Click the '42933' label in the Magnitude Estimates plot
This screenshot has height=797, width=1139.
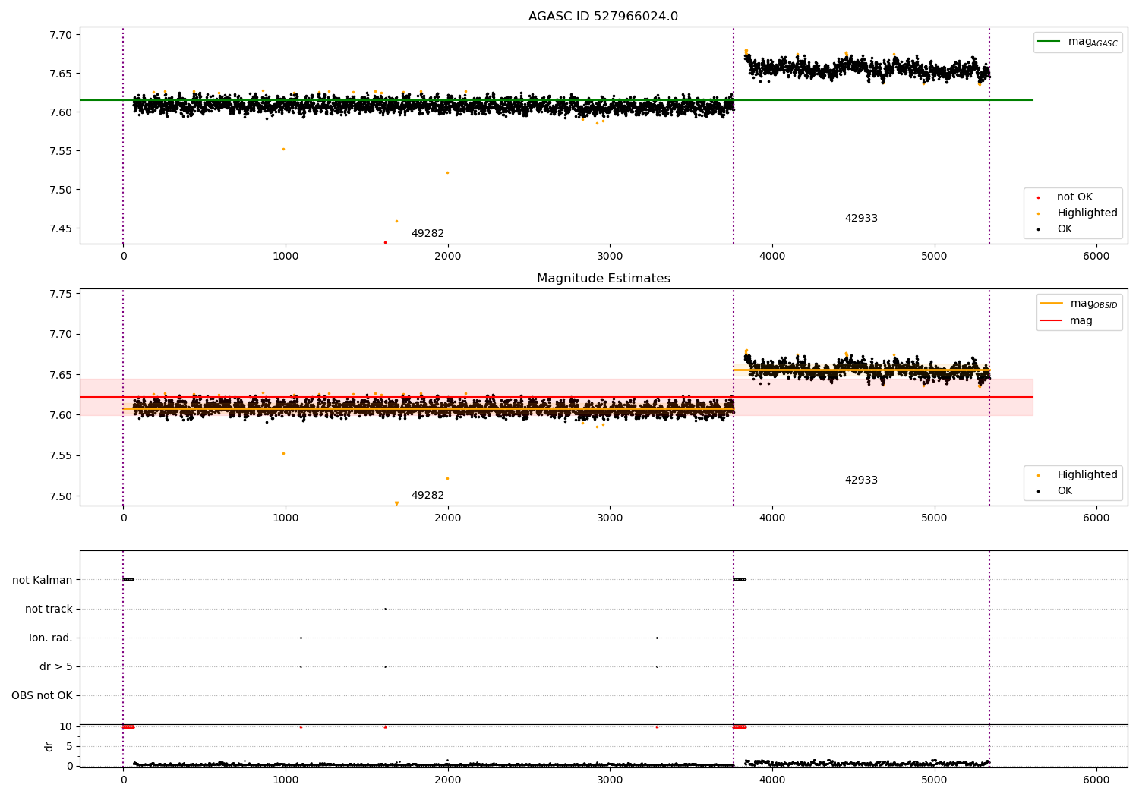click(861, 480)
